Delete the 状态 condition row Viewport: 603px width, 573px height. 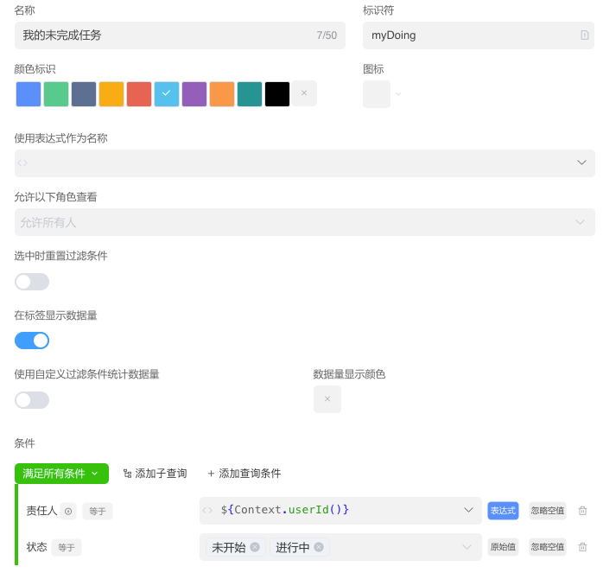(x=582, y=547)
